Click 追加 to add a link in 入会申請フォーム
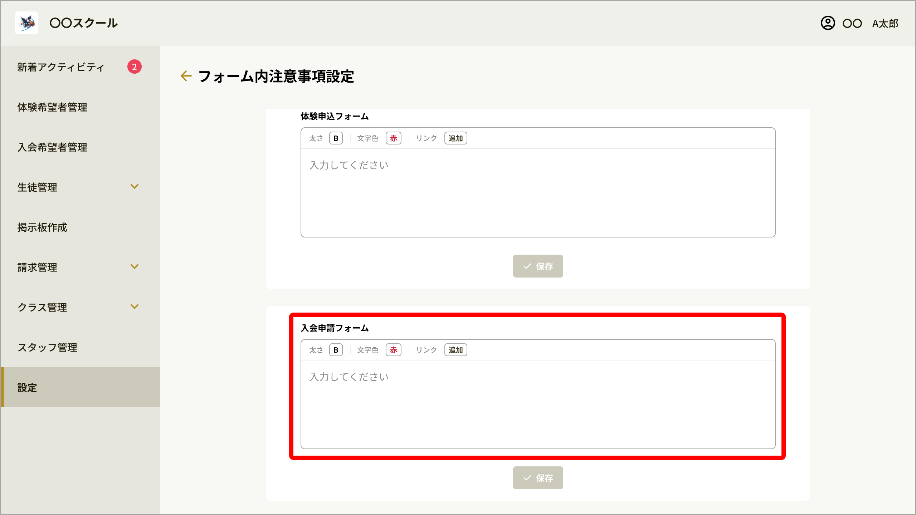This screenshot has width=916, height=515. [x=456, y=350]
